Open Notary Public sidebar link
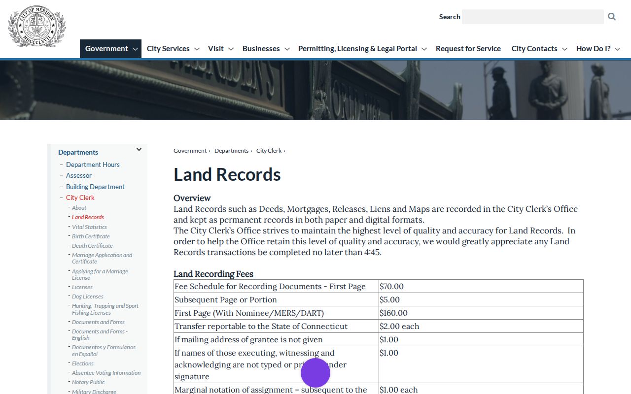 88,382
